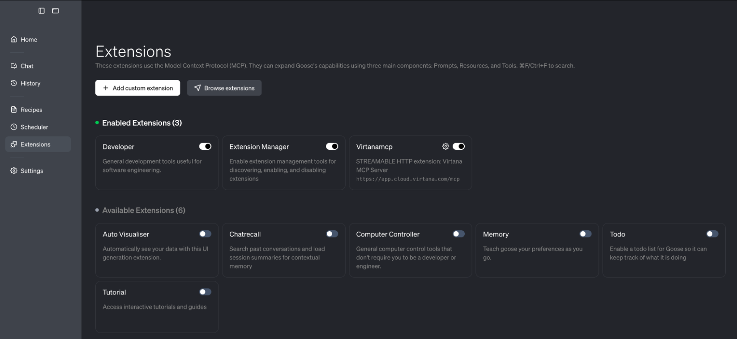This screenshot has height=339, width=737.
Task: Disable the Virtanamcp extension toggle
Action: click(x=458, y=146)
